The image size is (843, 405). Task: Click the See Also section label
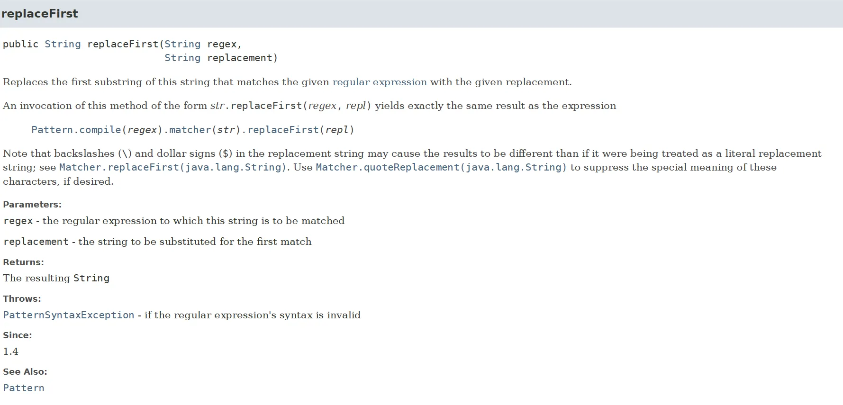25,372
